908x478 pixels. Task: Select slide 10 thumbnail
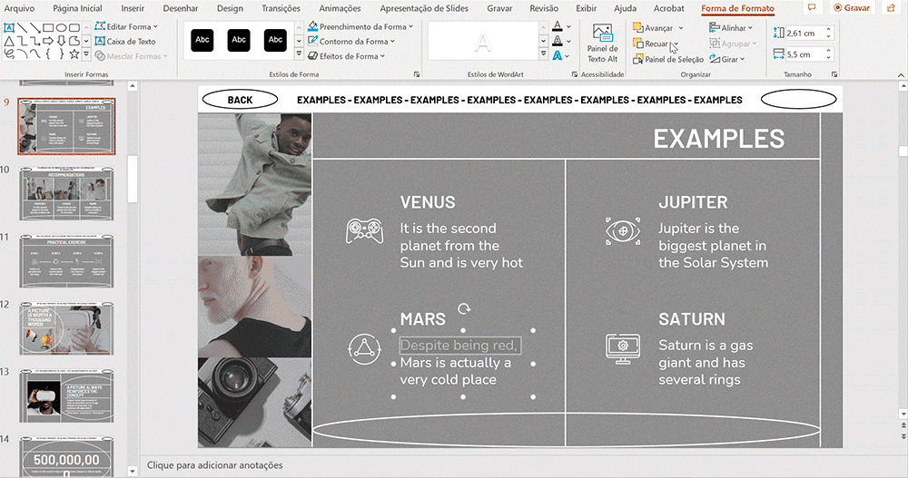pyautogui.click(x=66, y=193)
